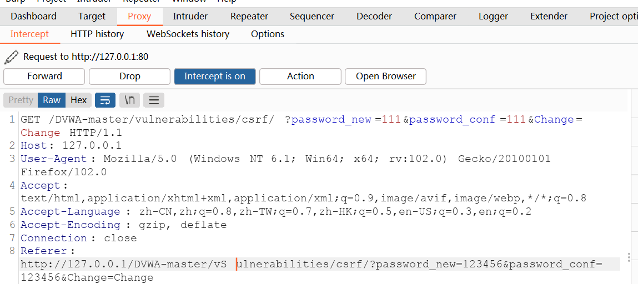The width and height of the screenshot is (638, 284).
Task: Open the Extender tab
Action: click(549, 16)
